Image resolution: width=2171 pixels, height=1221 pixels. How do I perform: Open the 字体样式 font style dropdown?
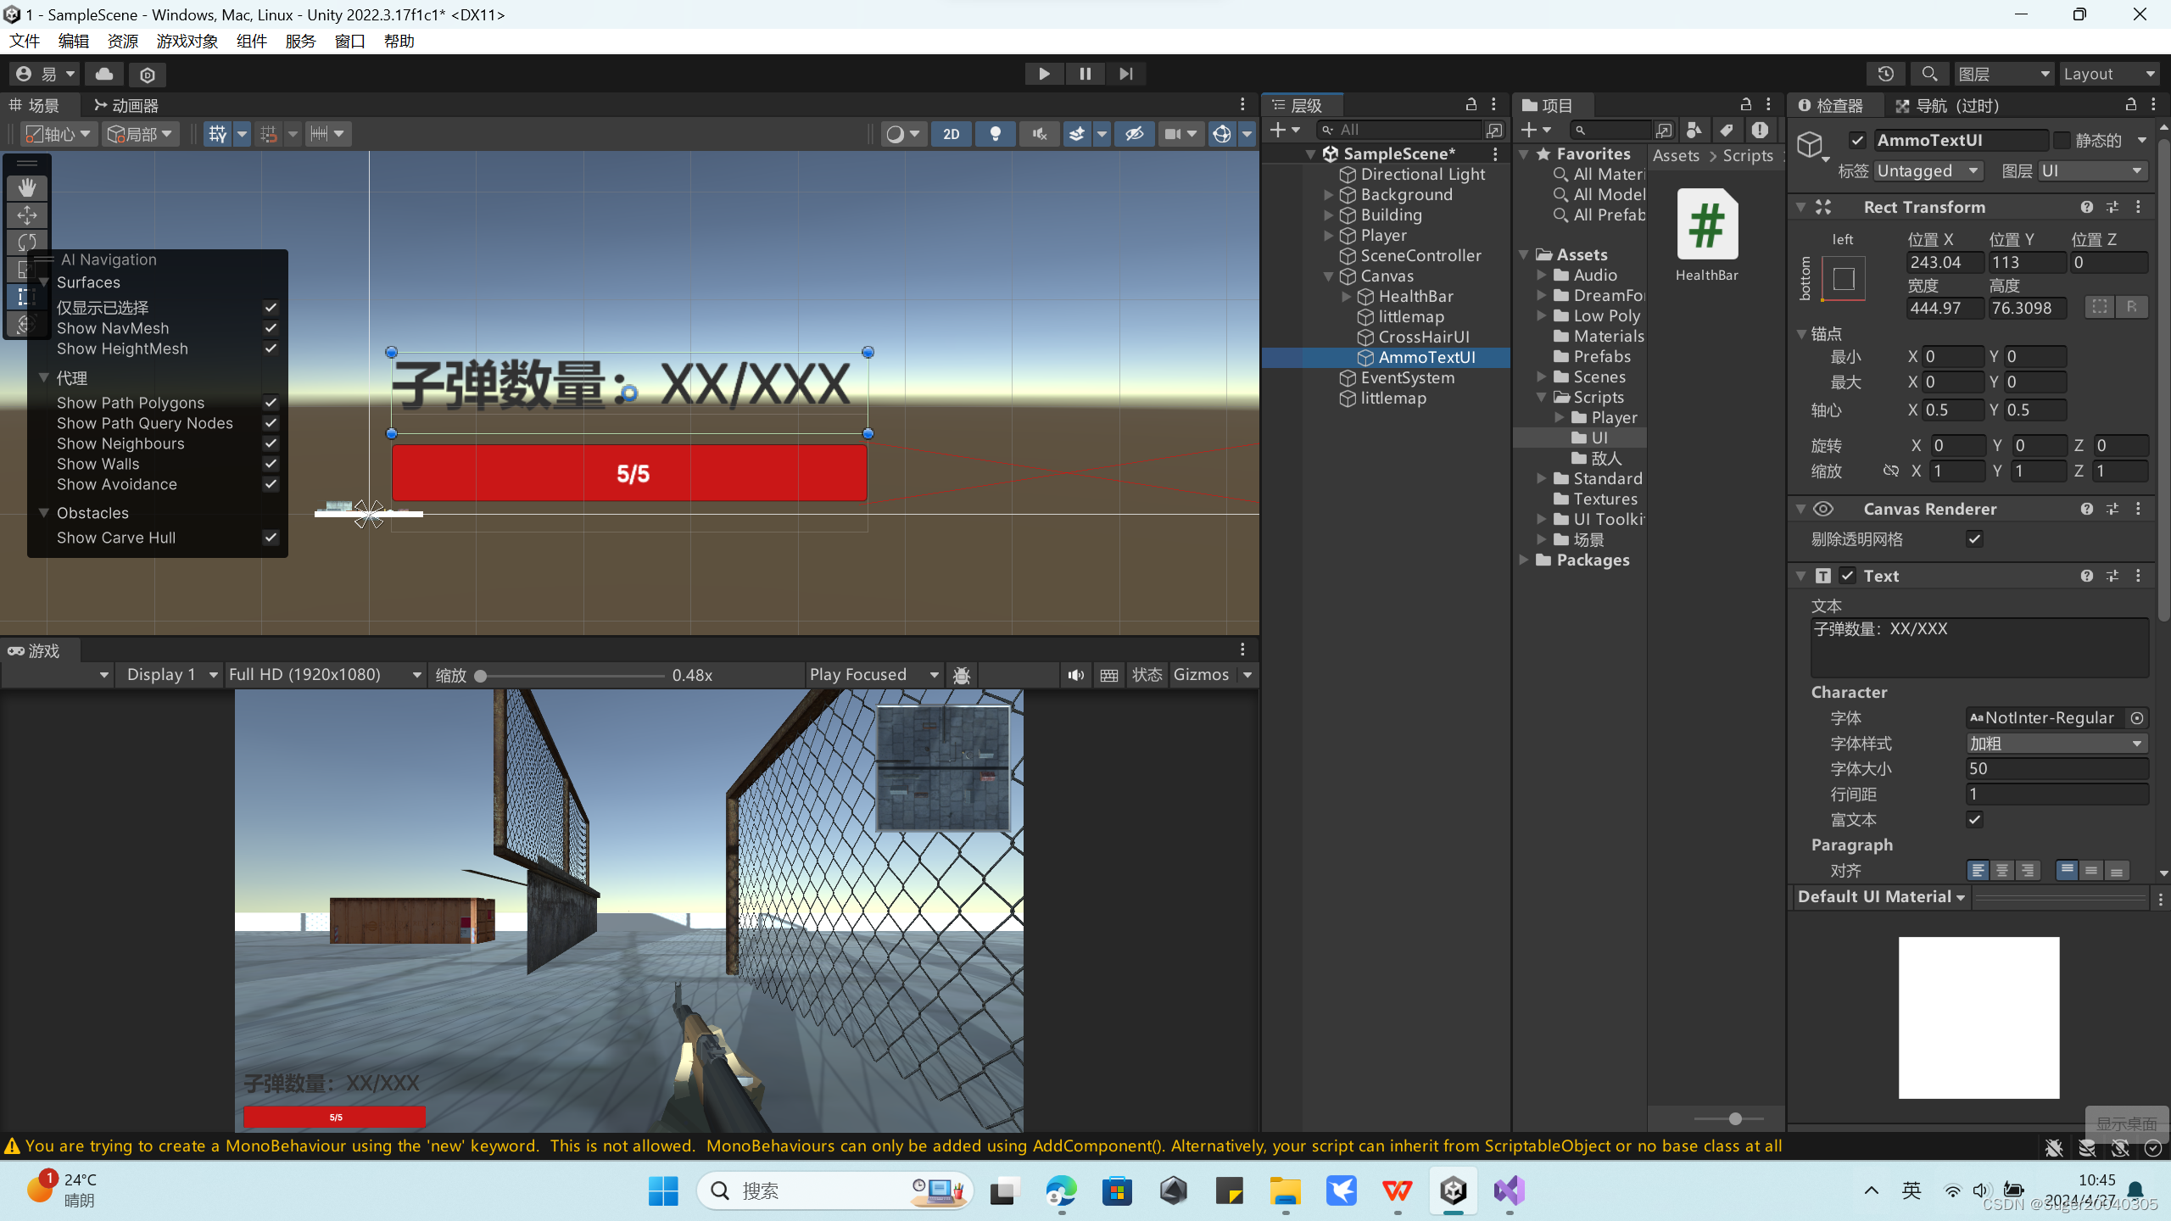click(x=2056, y=744)
